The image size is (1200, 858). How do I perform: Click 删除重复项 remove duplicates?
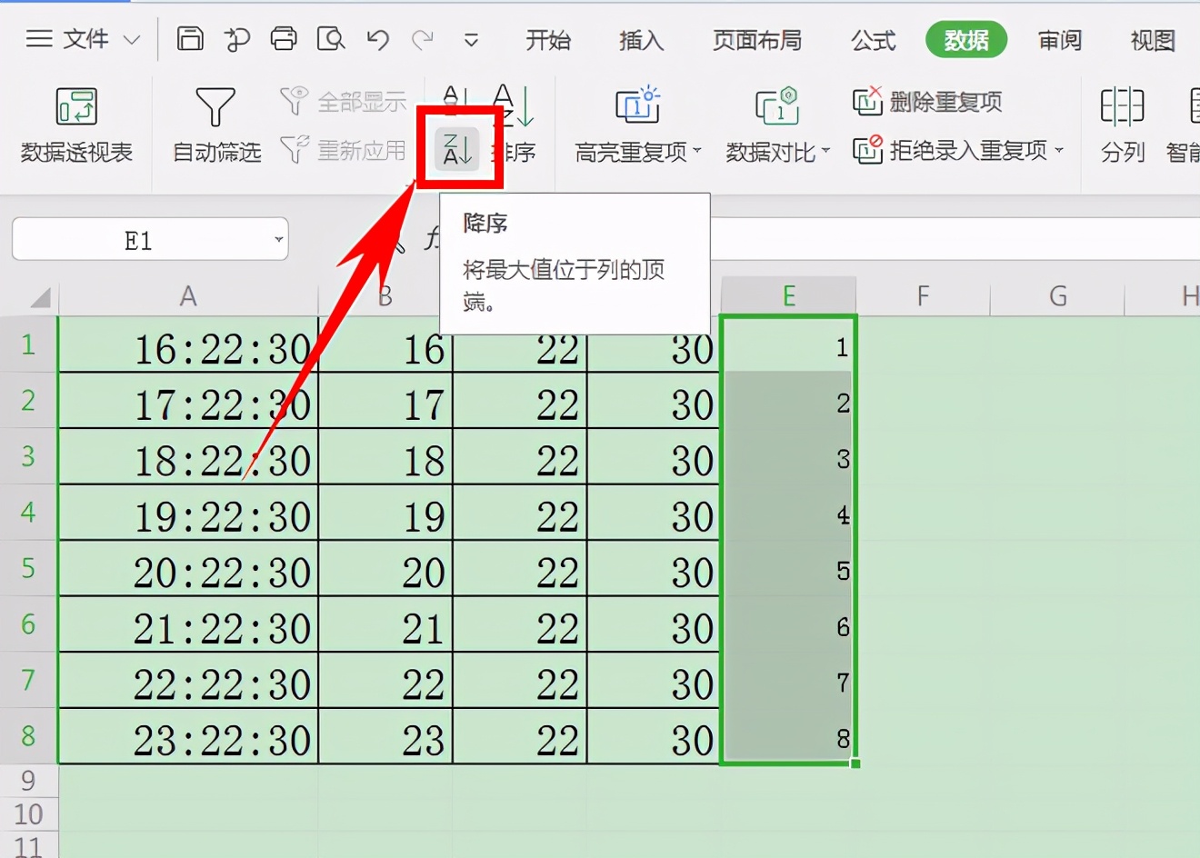pos(927,102)
